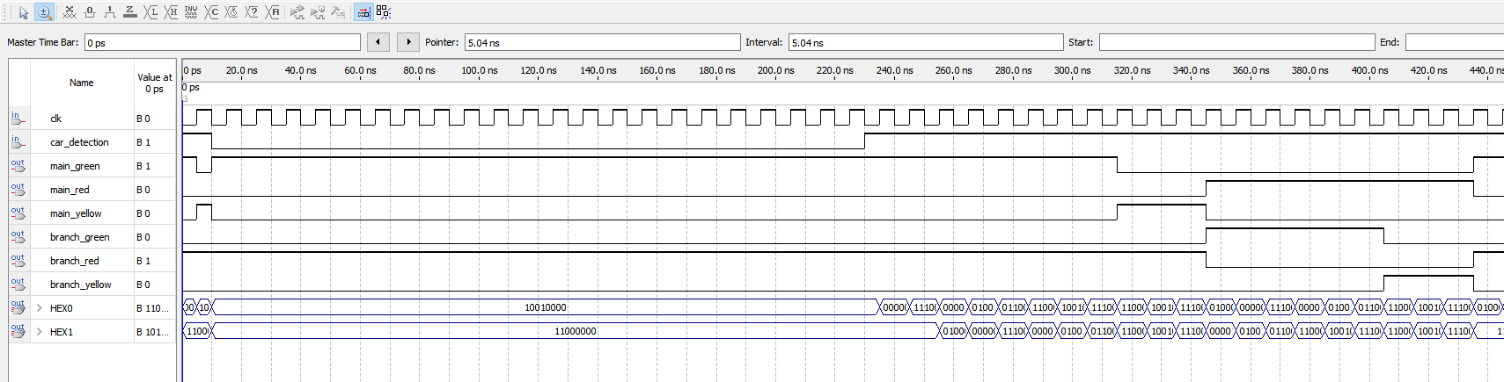1504x382 pixels.
Task: Click the output pin icon for branch_green
Action: [18, 236]
